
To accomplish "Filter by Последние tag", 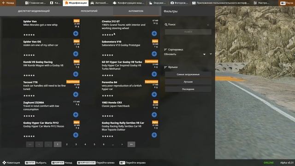I will (188, 89).
